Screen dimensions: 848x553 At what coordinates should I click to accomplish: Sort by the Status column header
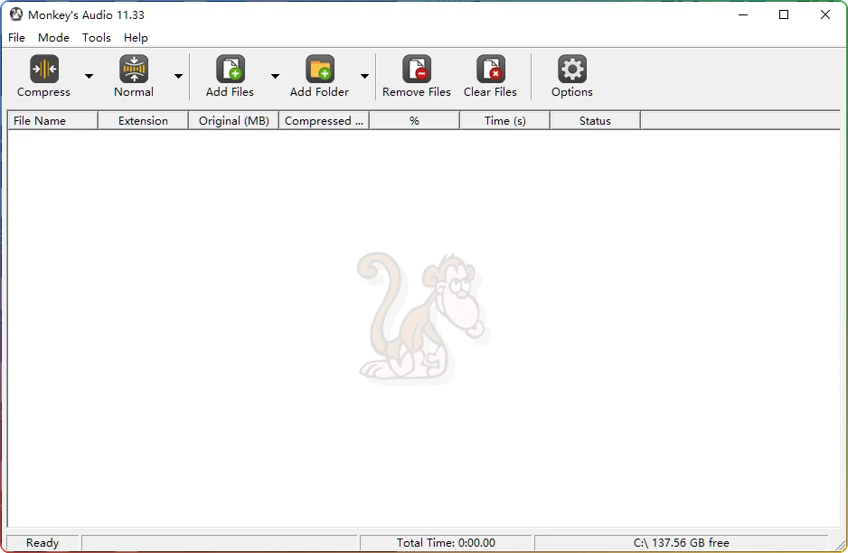pos(595,120)
